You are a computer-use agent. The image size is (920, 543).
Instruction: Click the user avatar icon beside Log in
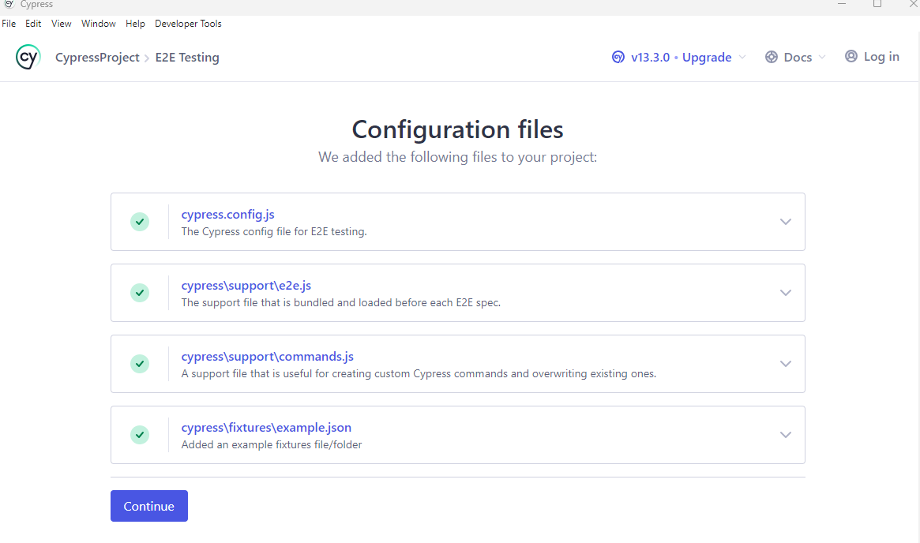851,56
